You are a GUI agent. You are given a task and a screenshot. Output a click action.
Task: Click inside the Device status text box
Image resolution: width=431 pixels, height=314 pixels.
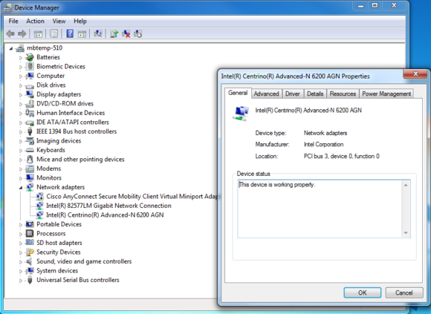pos(320,209)
